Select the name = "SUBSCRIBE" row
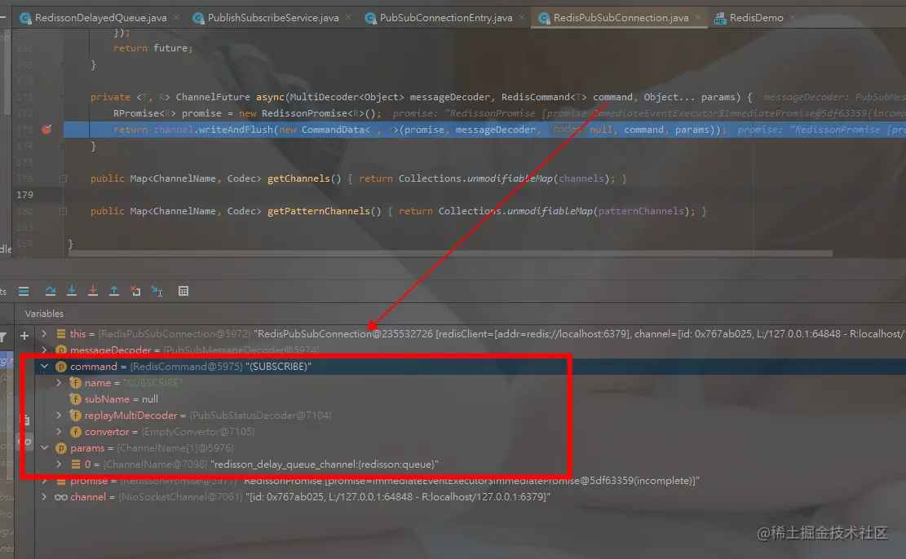The width and height of the screenshot is (906, 559). [470, 383]
